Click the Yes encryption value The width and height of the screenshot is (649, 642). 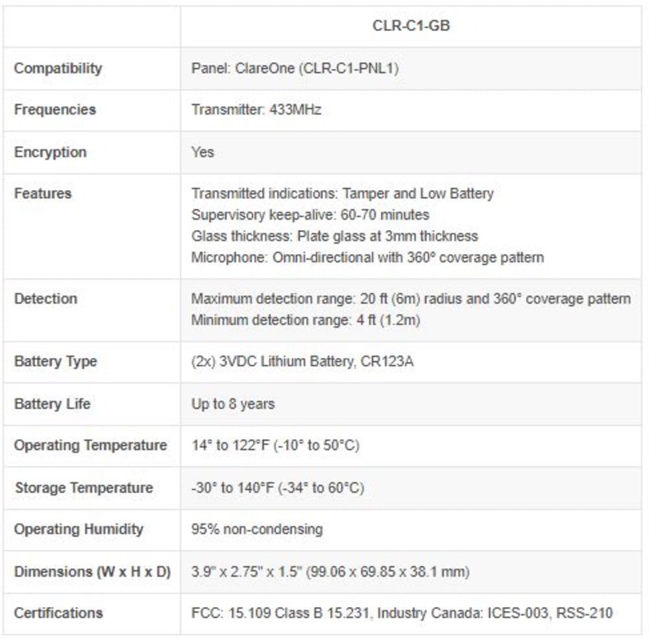click(x=202, y=152)
